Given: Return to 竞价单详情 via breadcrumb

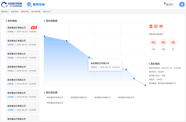Looking at the screenshot, I should 36,11.
